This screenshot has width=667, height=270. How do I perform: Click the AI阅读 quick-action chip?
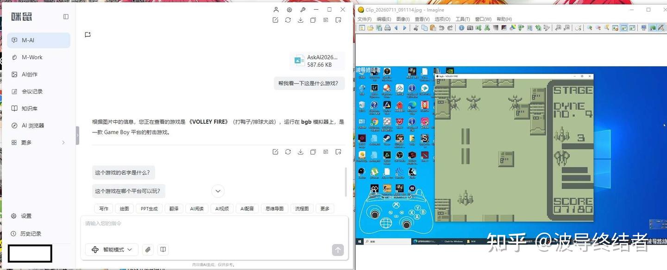197,209
